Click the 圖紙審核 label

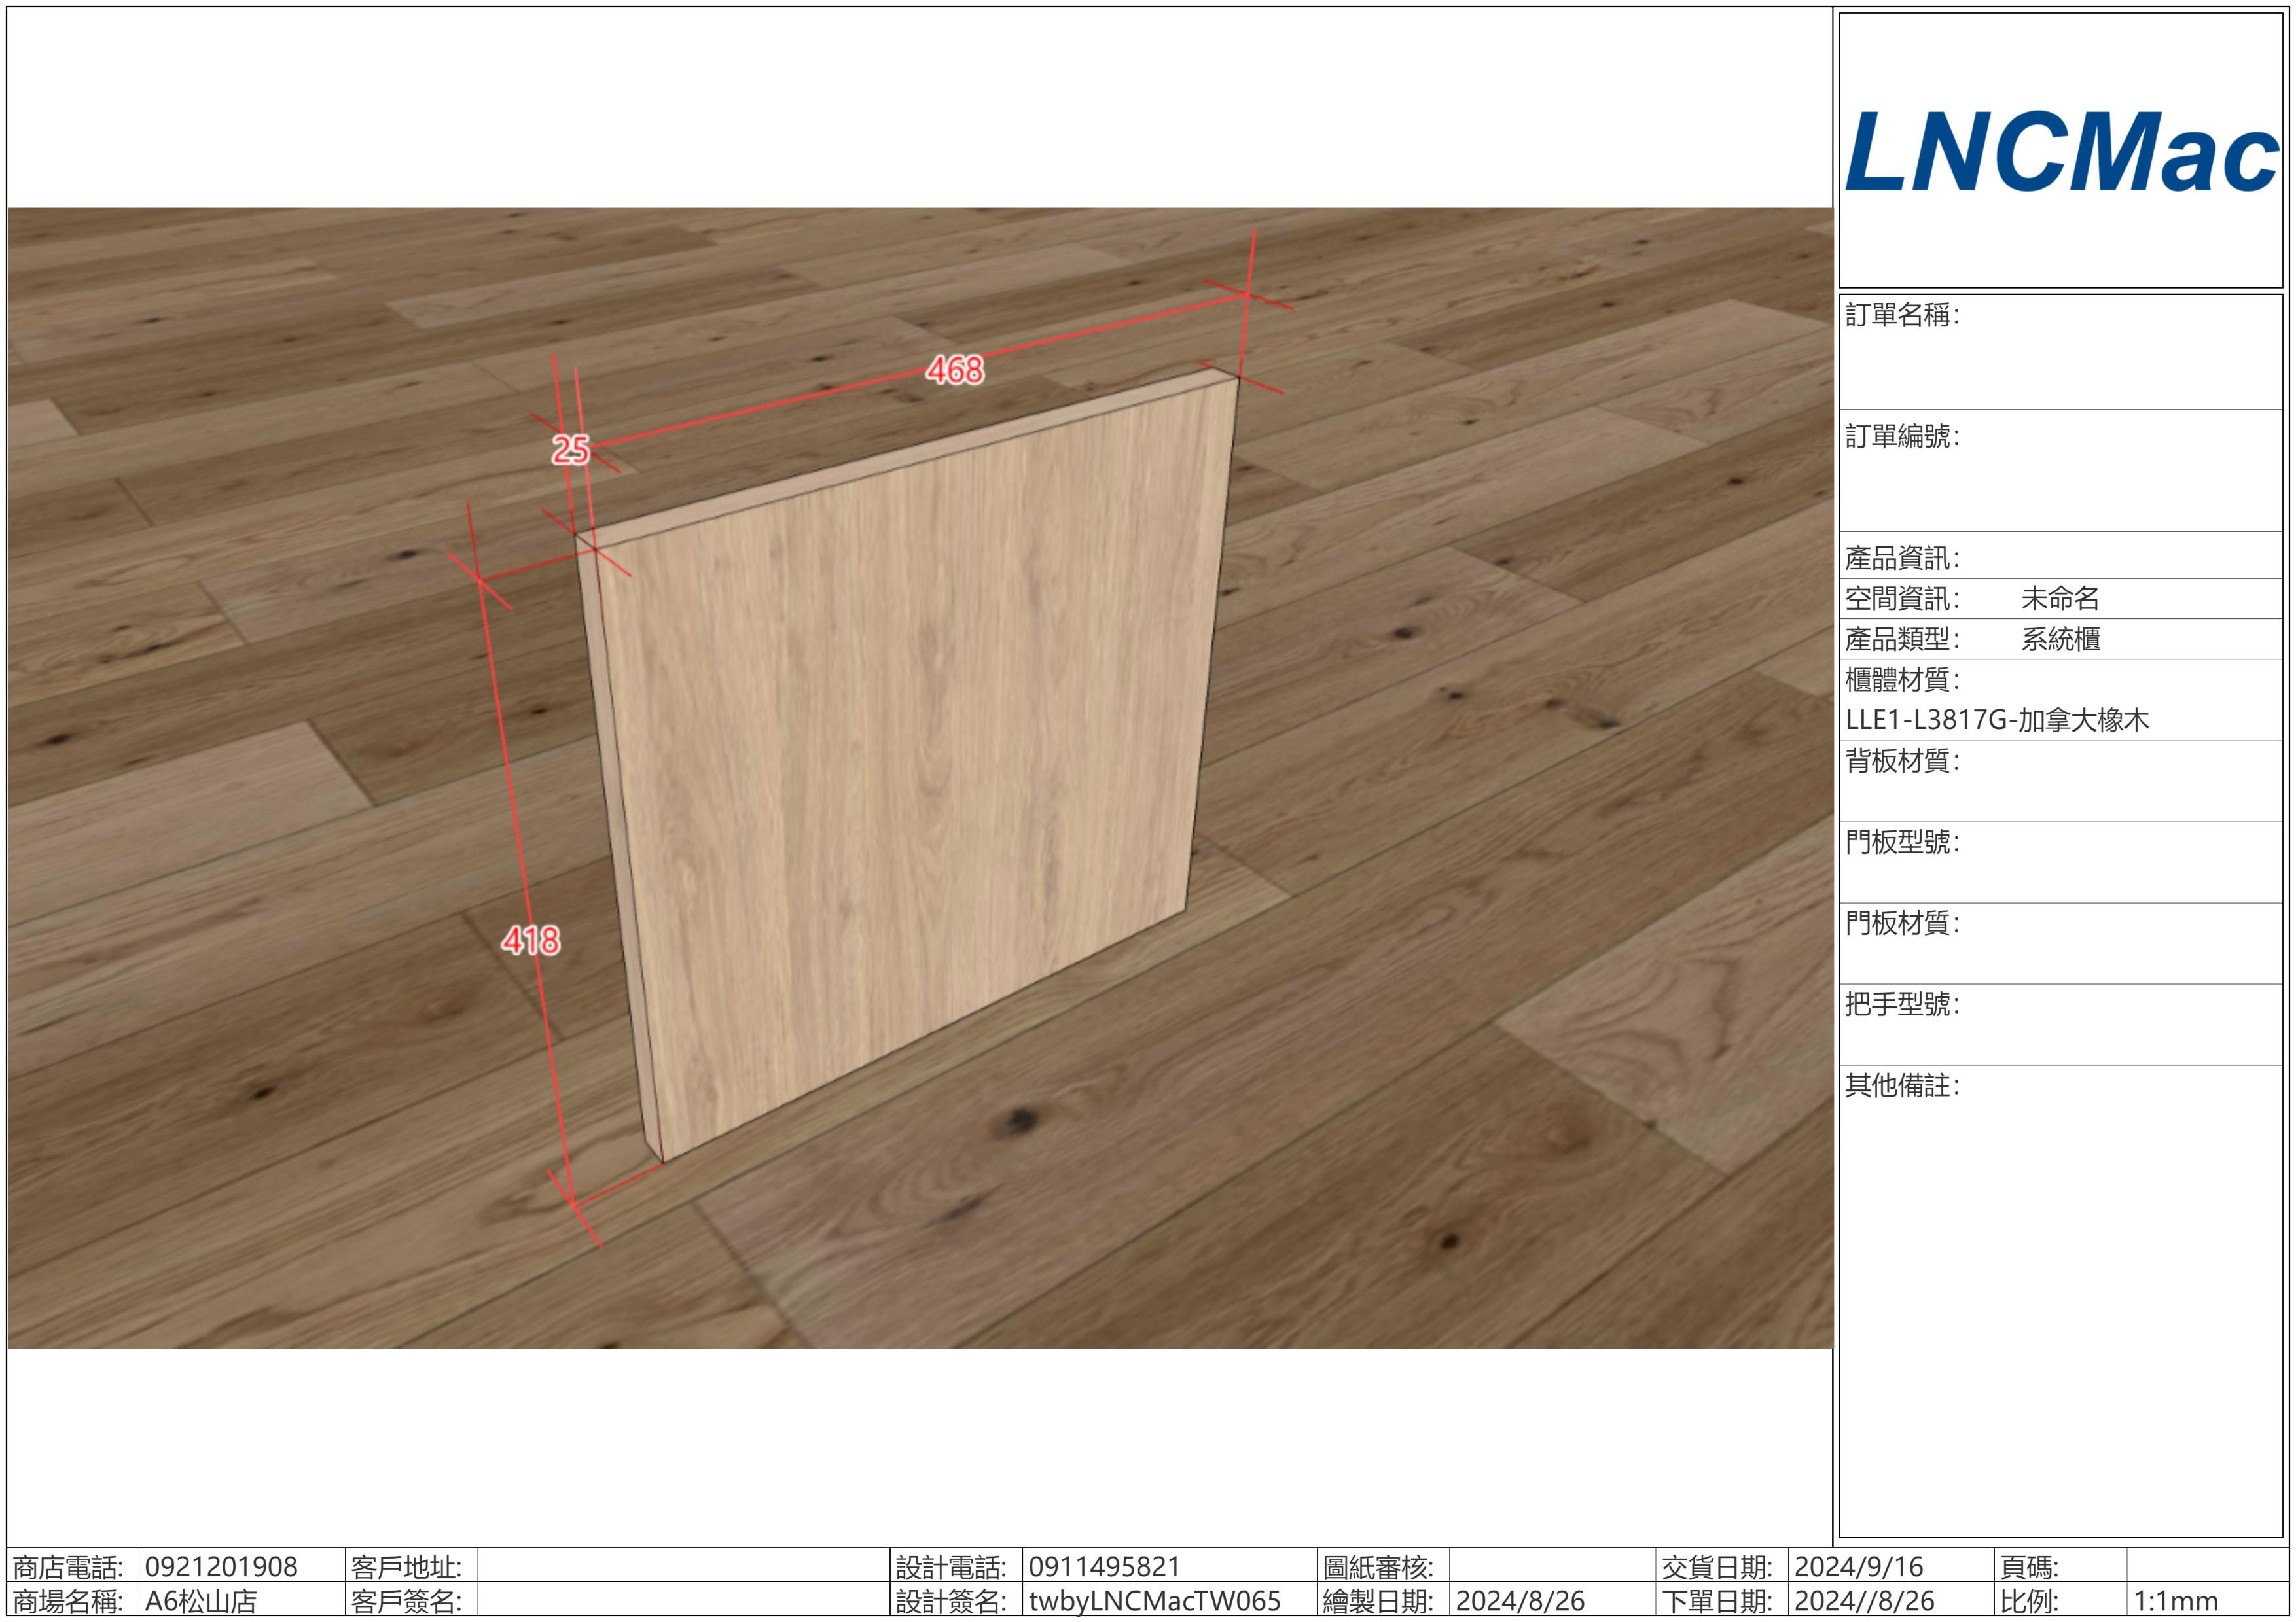click(x=1378, y=1566)
